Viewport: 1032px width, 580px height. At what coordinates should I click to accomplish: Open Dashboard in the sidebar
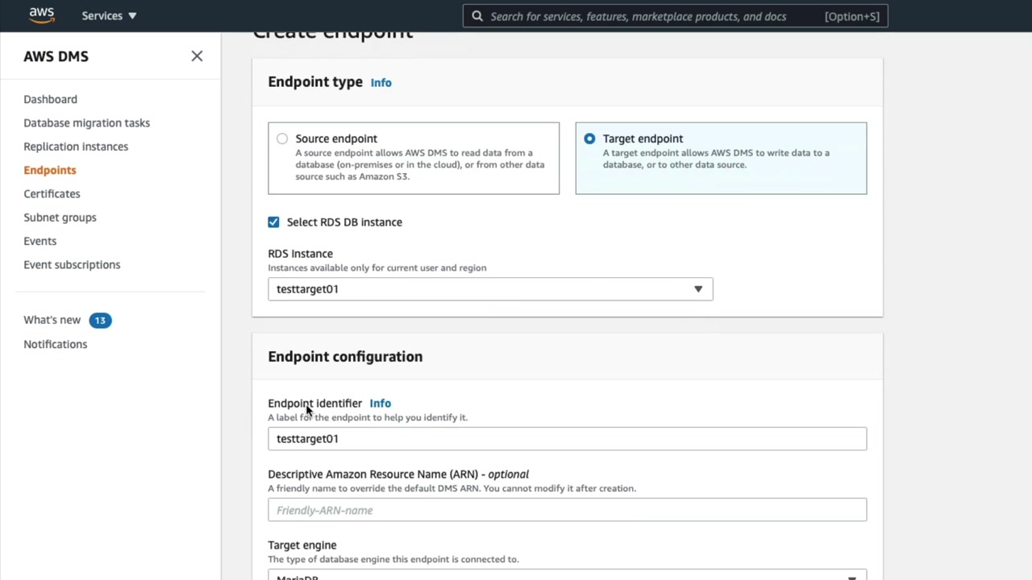50,99
